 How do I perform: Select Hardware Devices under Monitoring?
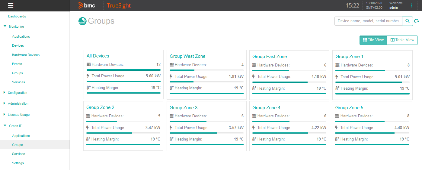coord(26,55)
